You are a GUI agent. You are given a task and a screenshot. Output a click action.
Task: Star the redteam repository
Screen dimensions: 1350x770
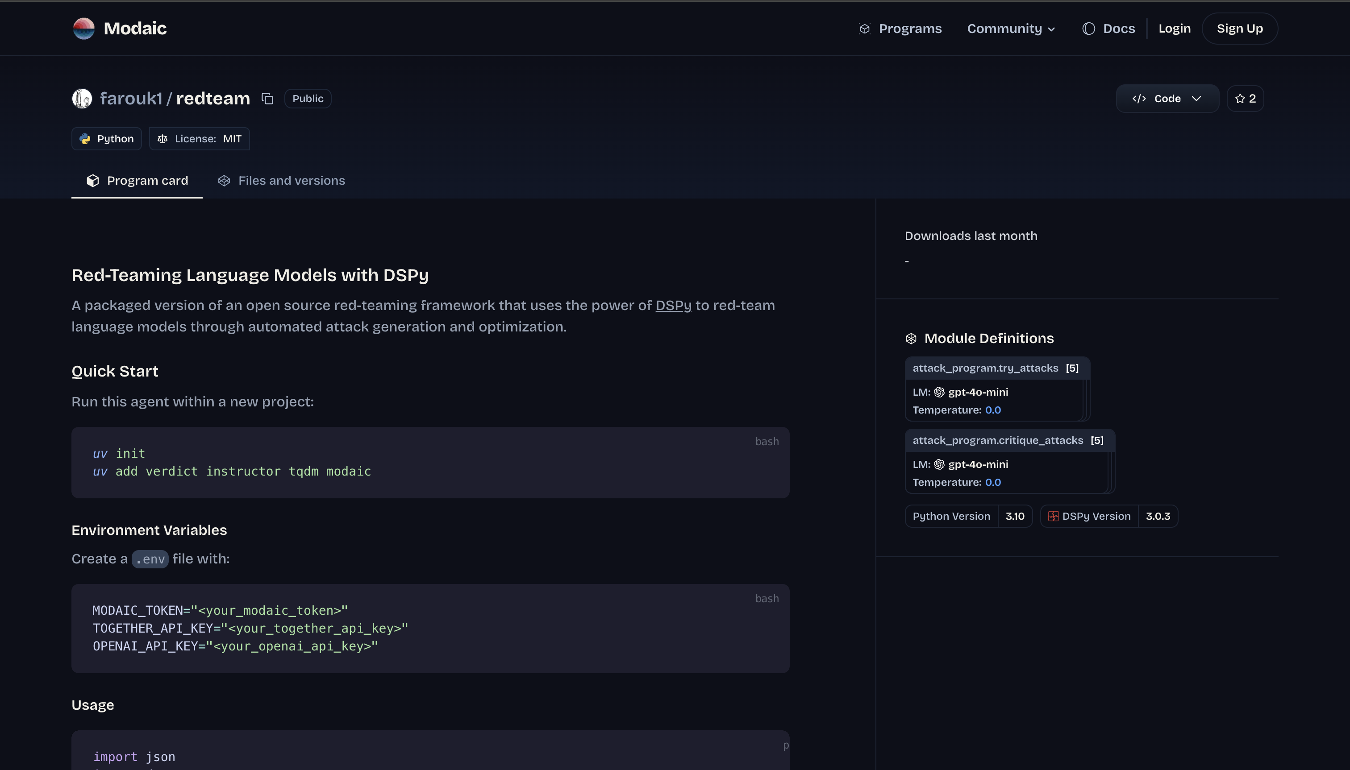point(1245,98)
